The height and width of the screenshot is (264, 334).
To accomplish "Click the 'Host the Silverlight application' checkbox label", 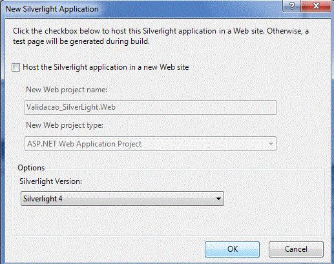I will (x=106, y=67).
